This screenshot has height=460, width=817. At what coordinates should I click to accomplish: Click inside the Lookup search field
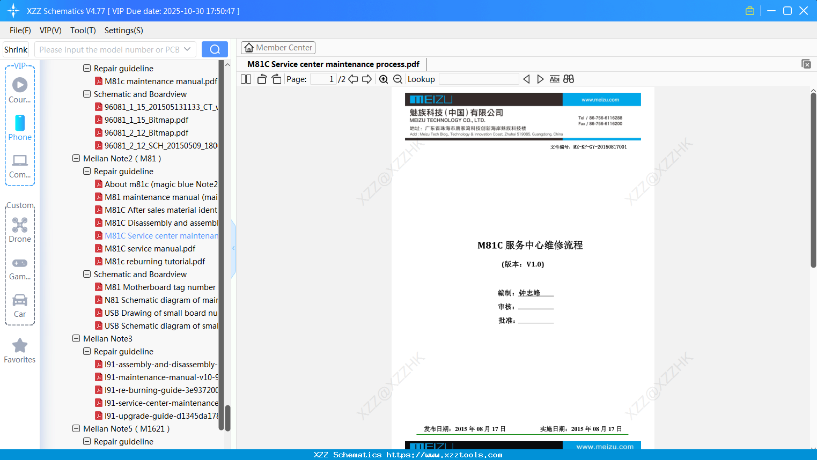coord(478,79)
